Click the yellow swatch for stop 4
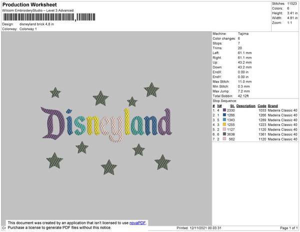Screen dimensions: 300x232 point(224,124)
